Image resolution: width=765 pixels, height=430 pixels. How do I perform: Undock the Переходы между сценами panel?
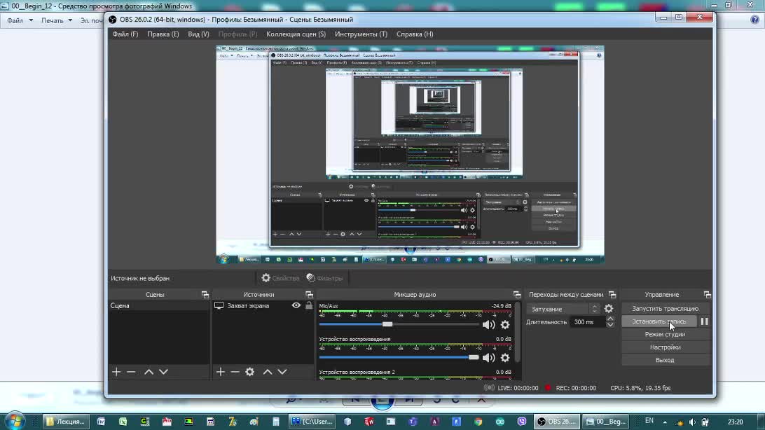(x=612, y=294)
